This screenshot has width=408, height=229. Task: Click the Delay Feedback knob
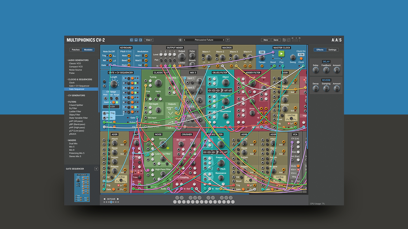tap(326, 70)
